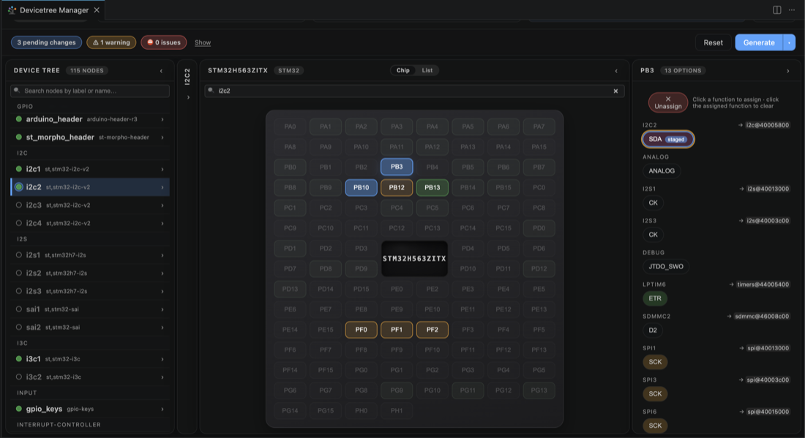Open the more actions ellipsis menu

click(792, 10)
